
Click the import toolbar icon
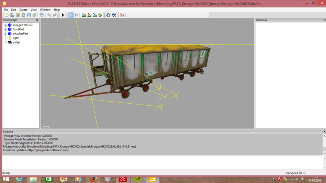42,15
